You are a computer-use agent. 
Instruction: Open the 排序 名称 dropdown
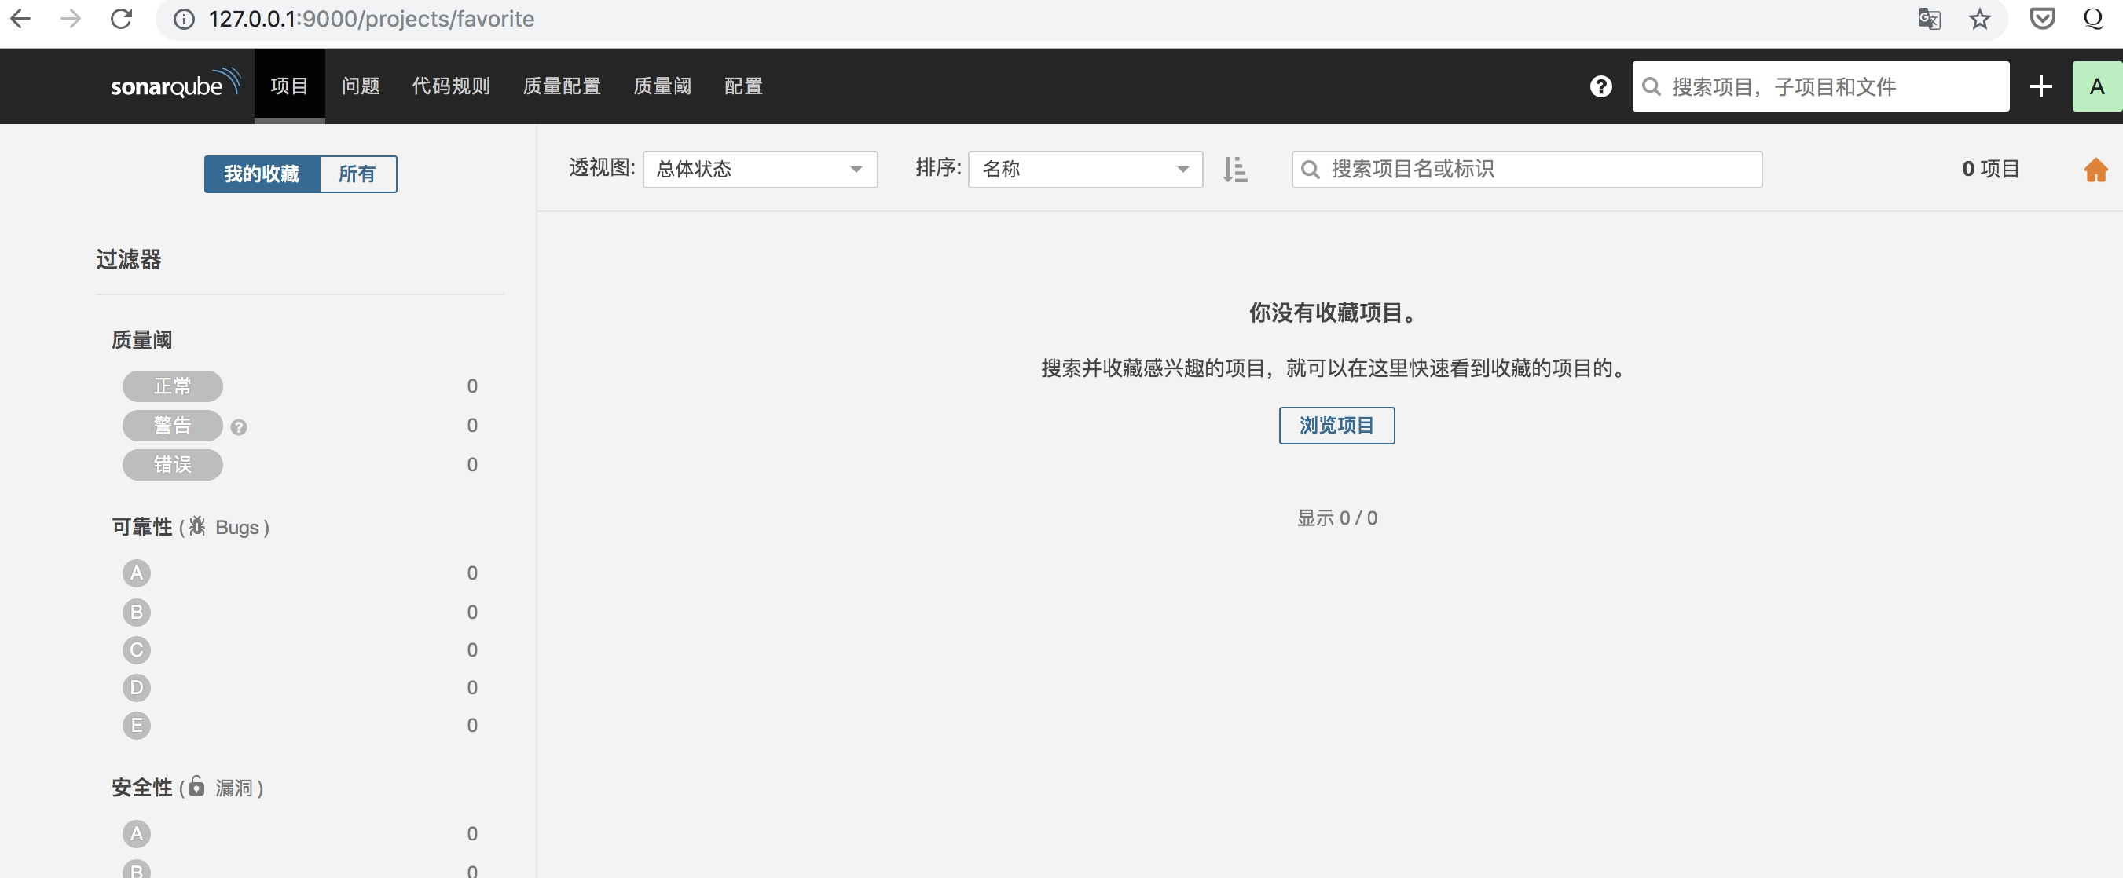(1084, 170)
